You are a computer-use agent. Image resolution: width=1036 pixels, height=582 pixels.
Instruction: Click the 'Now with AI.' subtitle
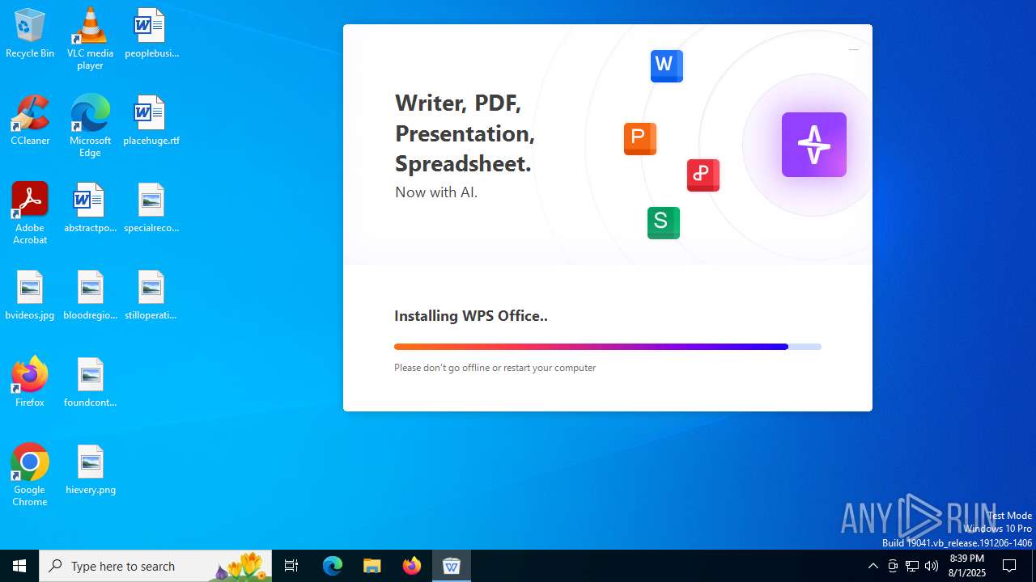click(436, 192)
